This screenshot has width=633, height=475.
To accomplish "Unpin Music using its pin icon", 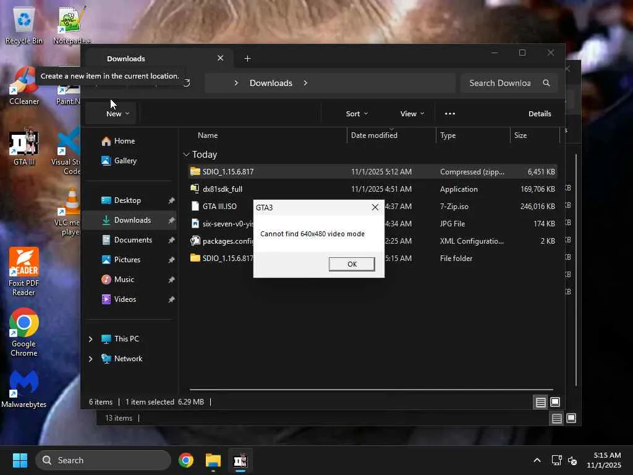I will [172, 280].
